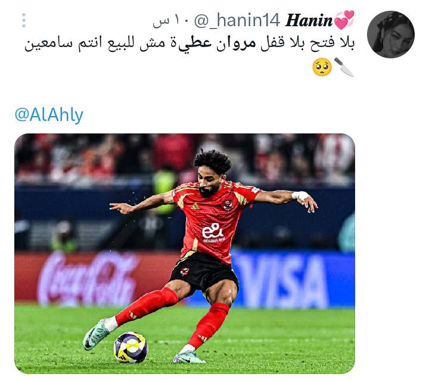The height and width of the screenshot is (380, 429).
Task: Open the @AlAhly mention link
Action: [49, 115]
